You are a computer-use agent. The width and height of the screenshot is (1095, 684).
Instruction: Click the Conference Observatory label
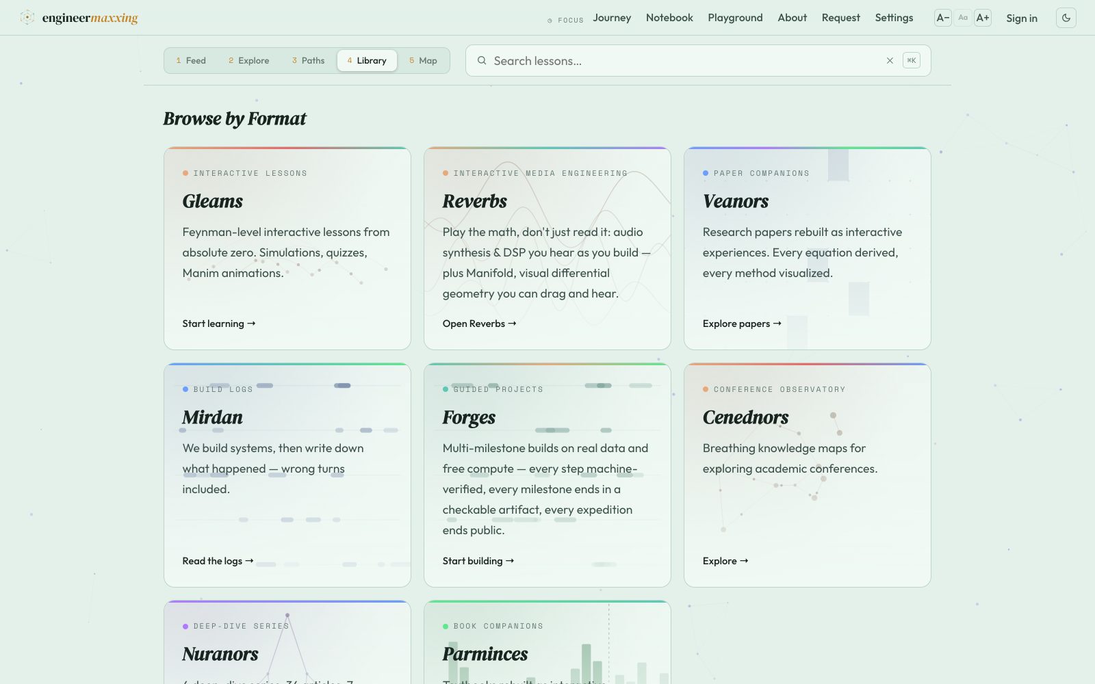[x=780, y=389]
